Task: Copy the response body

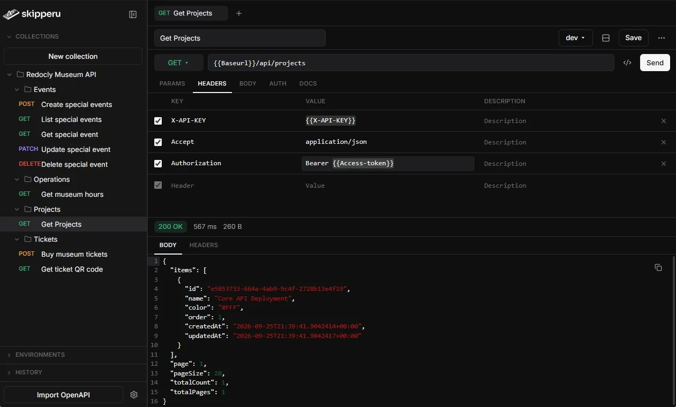Action: (x=658, y=267)
